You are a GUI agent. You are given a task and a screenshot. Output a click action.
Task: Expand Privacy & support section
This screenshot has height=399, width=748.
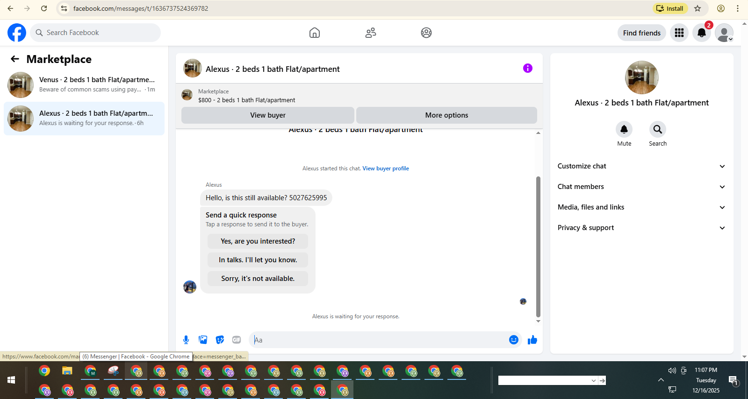tap(641, 228)
